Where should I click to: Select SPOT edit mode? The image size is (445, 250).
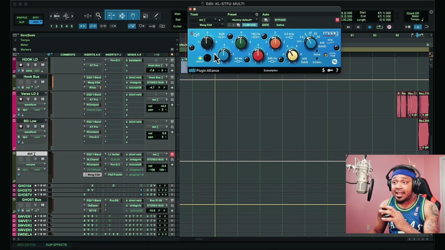pos(35,17)
